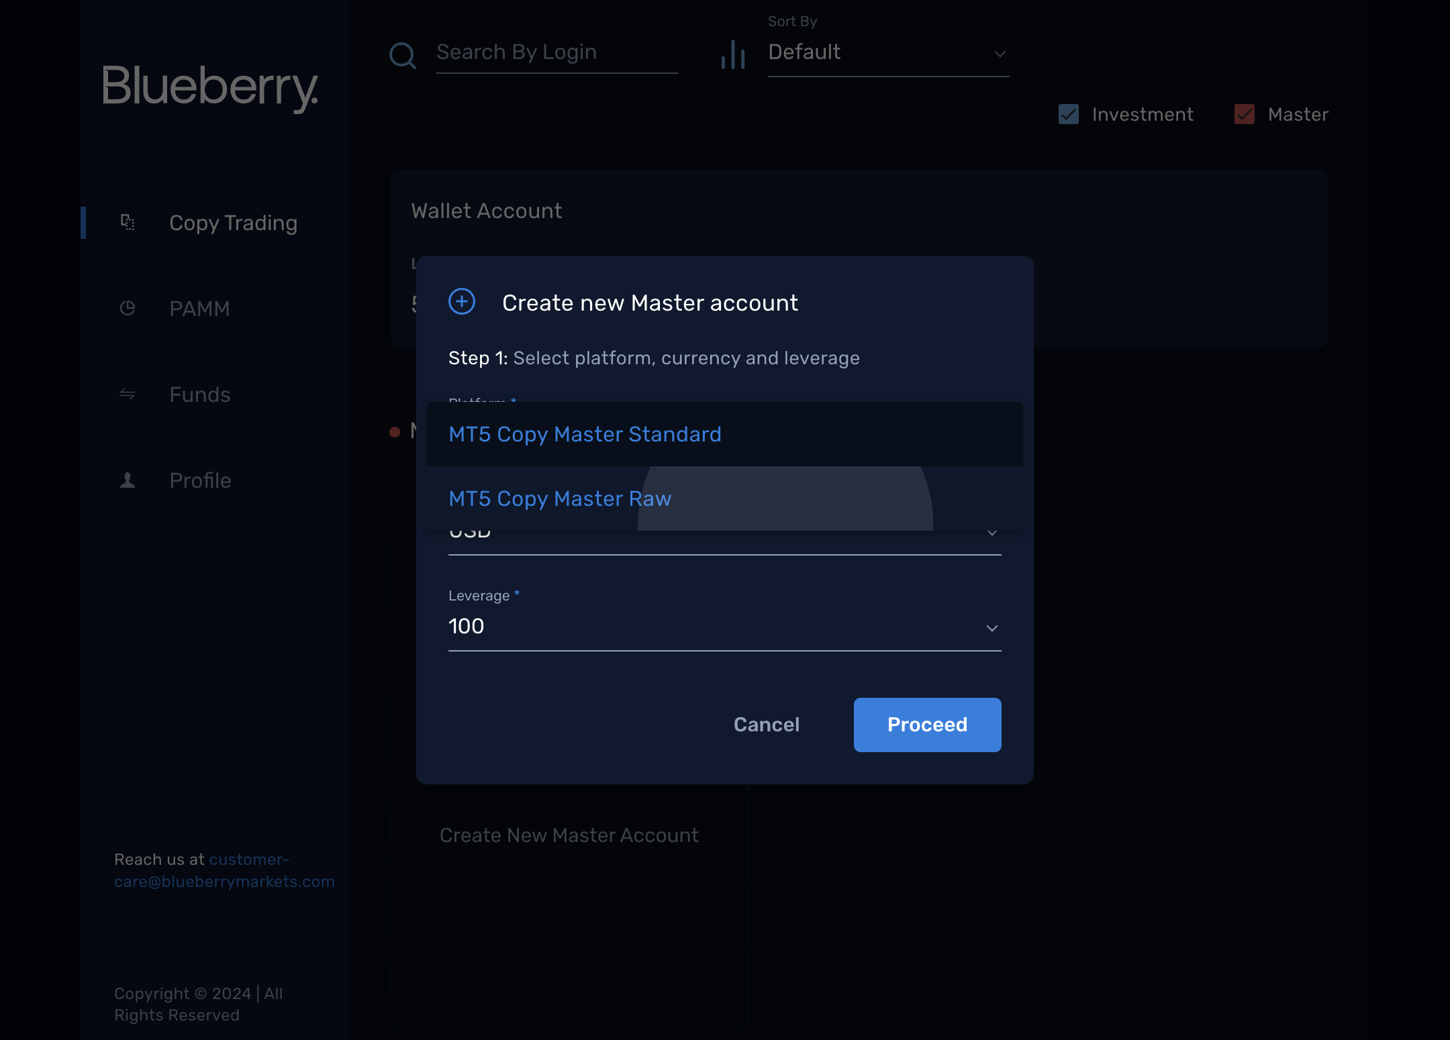1450x1040 pixels.
Task: Click the Cancel button
Action: tap(767, 725)
